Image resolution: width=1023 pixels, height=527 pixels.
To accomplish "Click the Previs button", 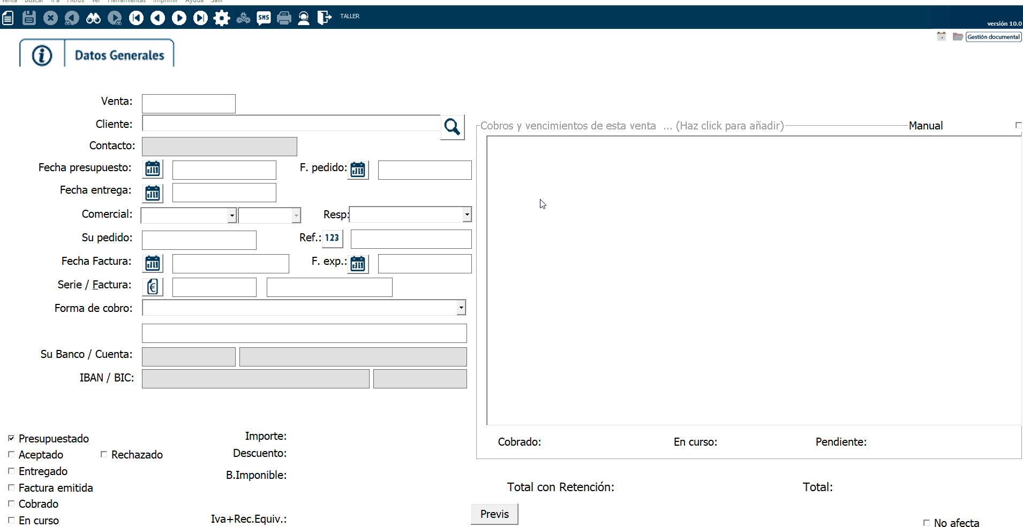I will pos(494,514).
